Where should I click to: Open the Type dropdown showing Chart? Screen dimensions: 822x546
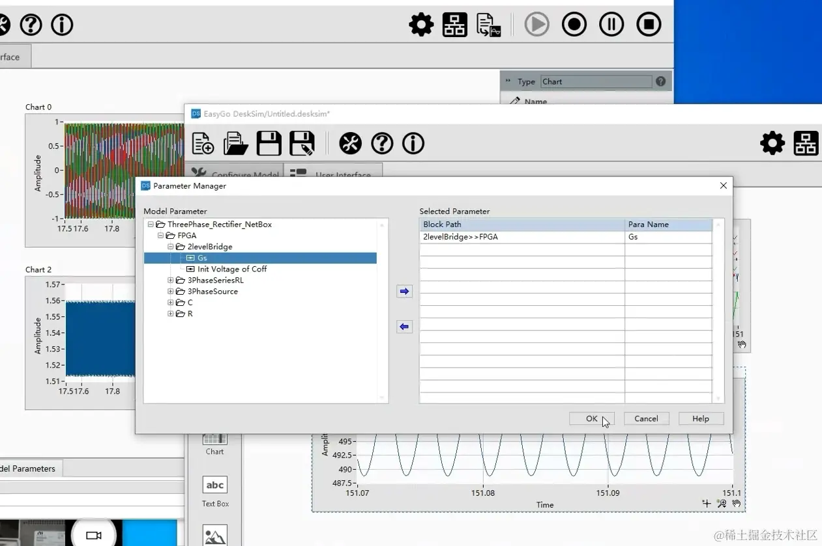coord(596,81)
